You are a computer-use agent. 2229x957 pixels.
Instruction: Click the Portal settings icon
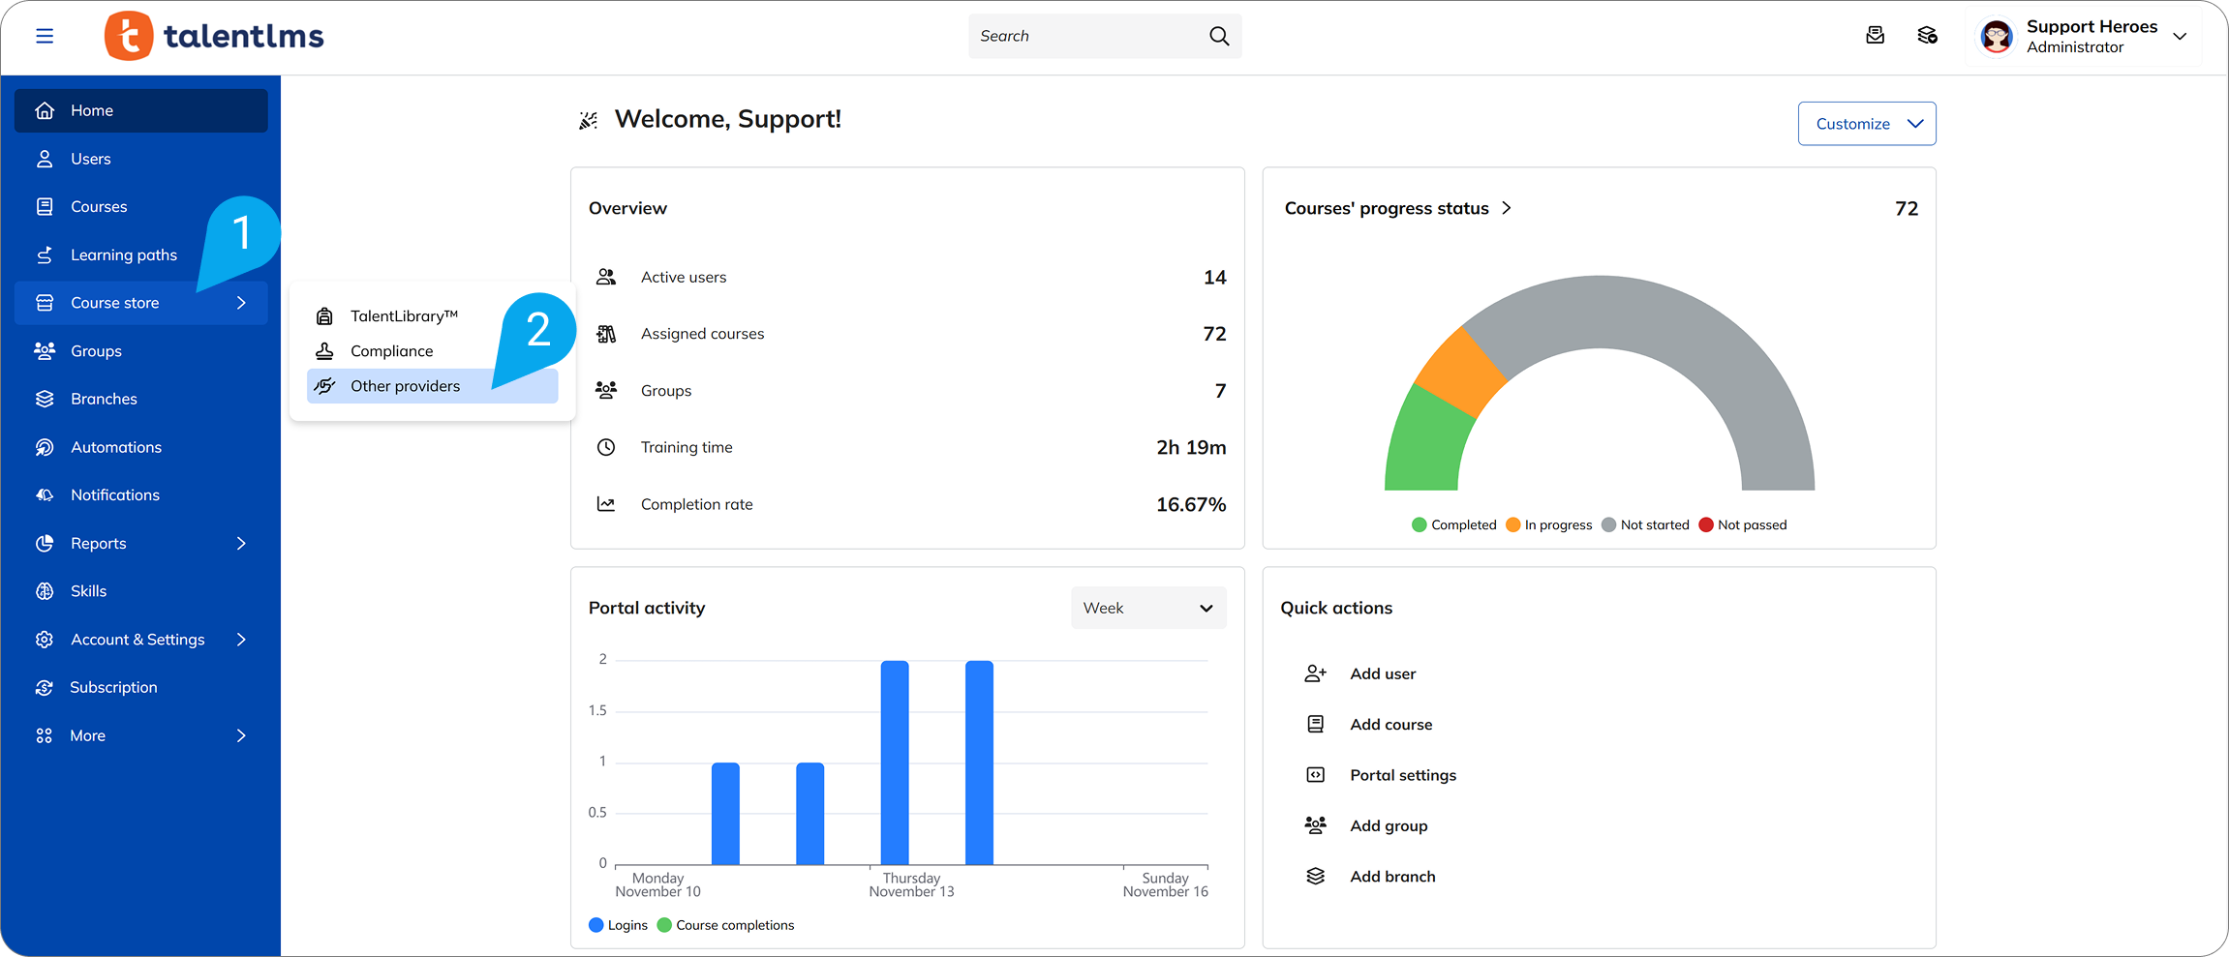click(1315, 775)
